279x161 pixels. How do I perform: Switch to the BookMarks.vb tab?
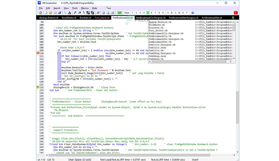(69, 18)
